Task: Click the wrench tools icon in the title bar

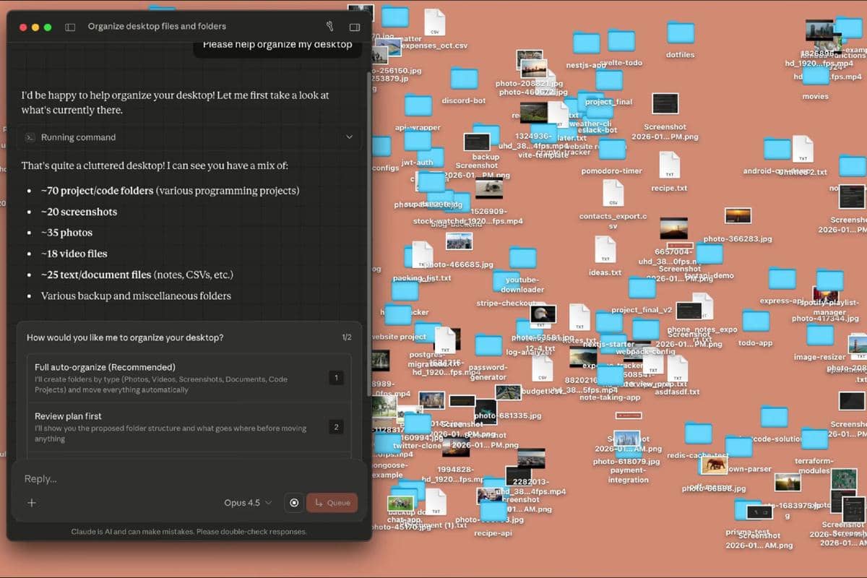Action: pos(329,26)
